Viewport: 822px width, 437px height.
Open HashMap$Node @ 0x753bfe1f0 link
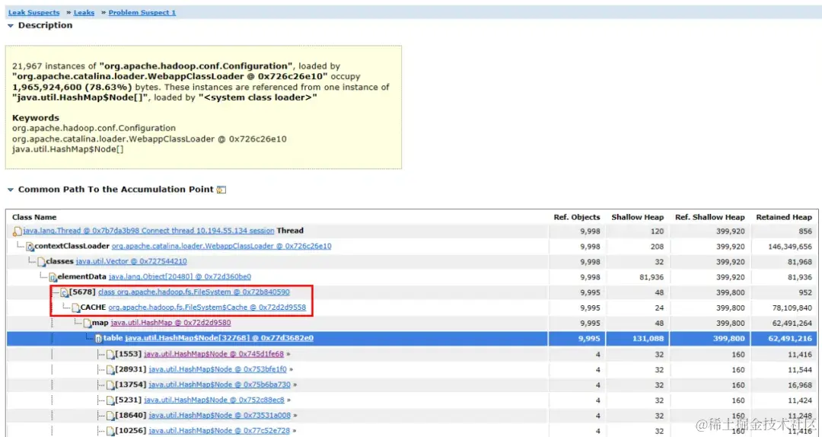[218, 369]
